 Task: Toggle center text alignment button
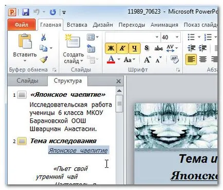tap(203, 60)
